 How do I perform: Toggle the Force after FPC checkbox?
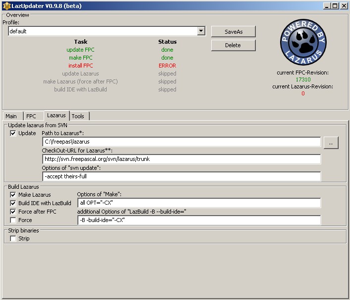[x=13, y=212]
